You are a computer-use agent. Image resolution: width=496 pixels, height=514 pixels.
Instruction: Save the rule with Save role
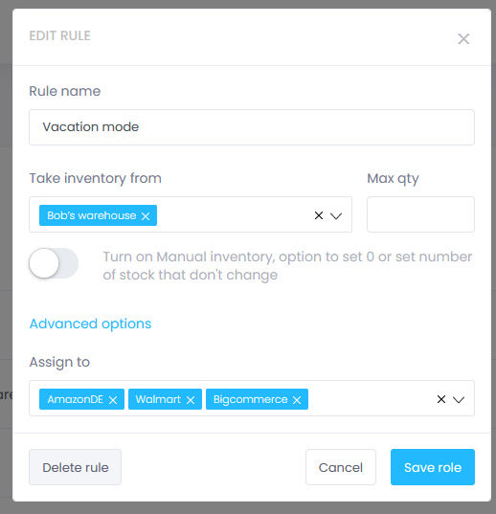pyautogui.click(x=433, y=467)
